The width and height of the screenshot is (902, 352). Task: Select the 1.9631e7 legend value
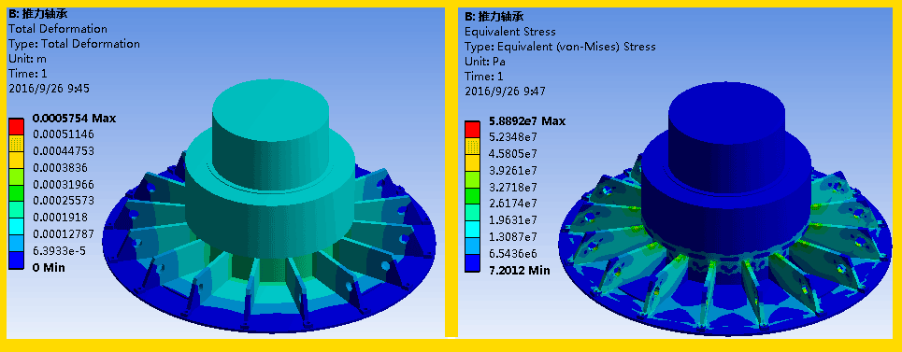(513, 220)
